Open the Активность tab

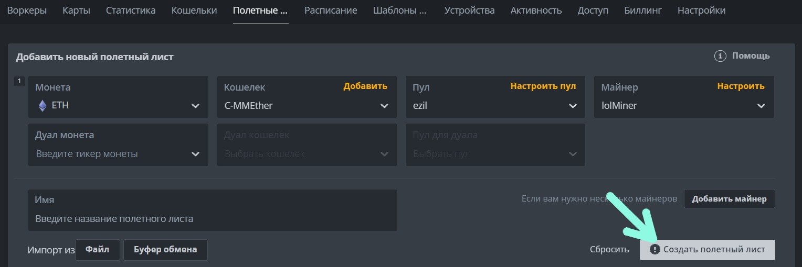pyautogui.click(x=536, y=10)
